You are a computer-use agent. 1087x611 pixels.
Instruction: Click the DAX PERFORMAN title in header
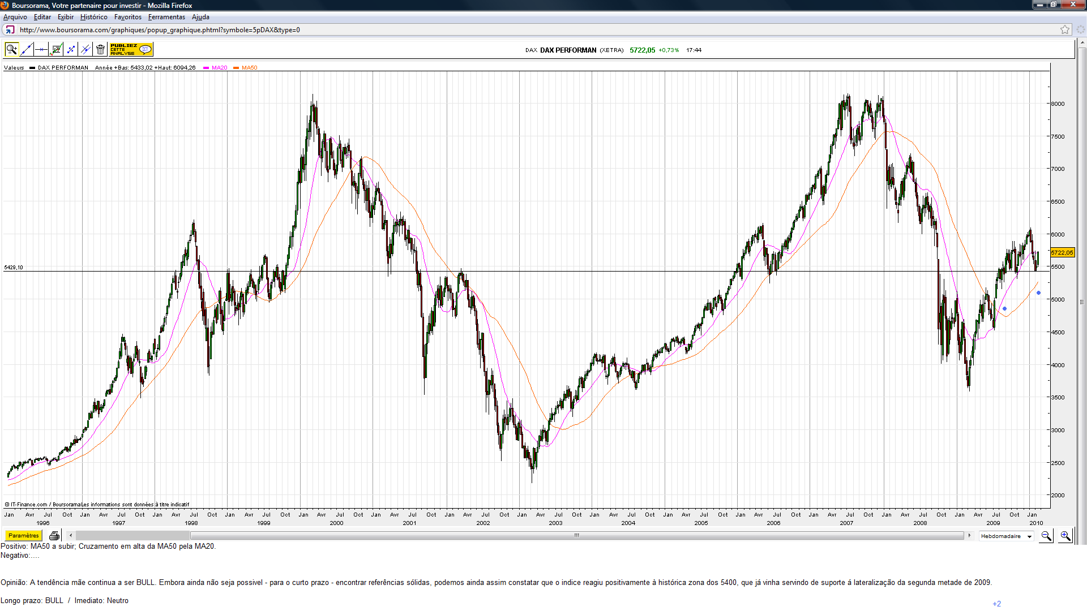[568, 50]
